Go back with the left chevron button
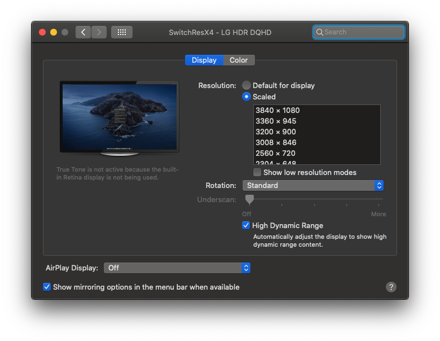 (x=83, y=32)
